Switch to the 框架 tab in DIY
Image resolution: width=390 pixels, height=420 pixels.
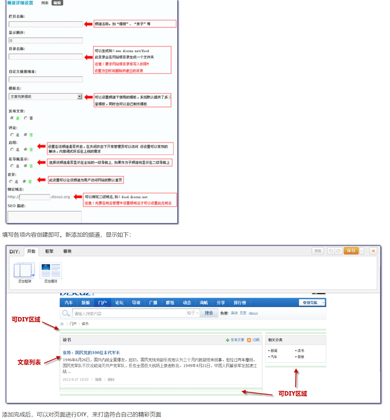click(49, 251)
